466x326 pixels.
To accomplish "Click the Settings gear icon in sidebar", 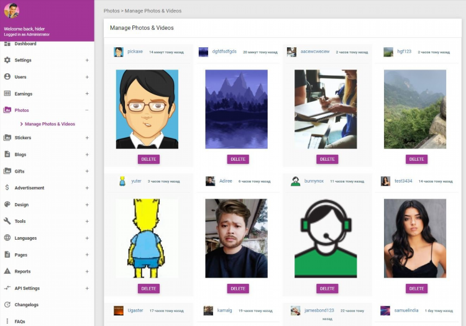I will (x=7, y=60).
